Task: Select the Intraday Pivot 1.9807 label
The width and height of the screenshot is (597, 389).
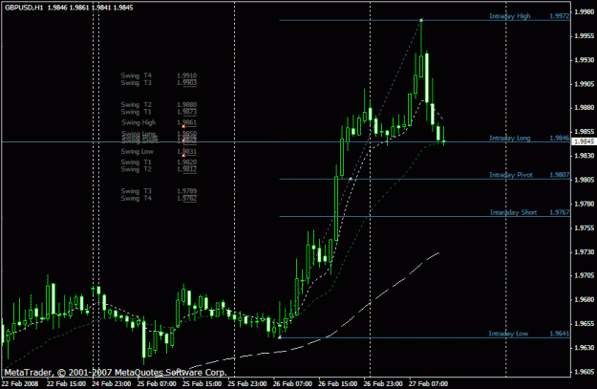Action: (x=529, y=175)
